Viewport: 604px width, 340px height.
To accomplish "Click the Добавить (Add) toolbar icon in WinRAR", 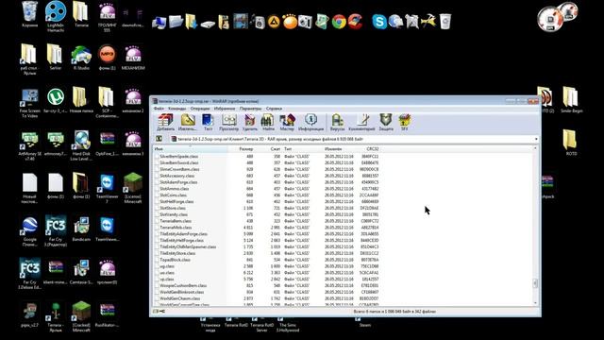I will 165,122.
